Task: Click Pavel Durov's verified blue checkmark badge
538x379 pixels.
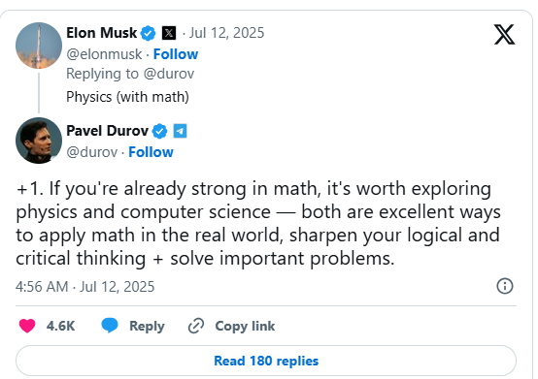Action: click(x=159, y=131)
